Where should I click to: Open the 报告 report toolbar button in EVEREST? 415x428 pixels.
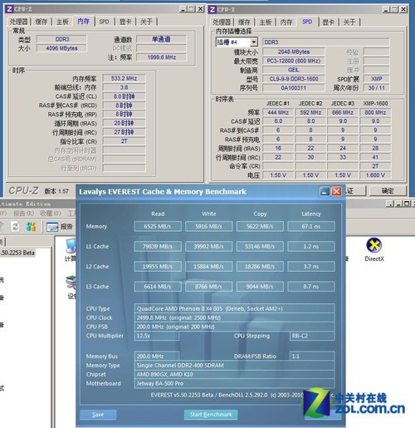coord(60,227)
